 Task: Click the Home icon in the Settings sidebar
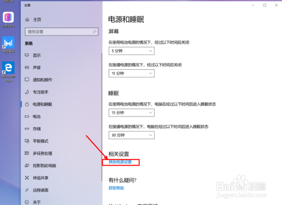[x=27, y=20]
